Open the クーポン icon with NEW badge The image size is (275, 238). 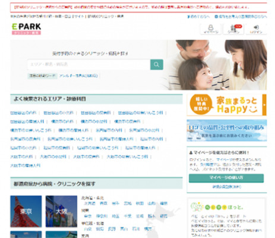coord(233,29)
